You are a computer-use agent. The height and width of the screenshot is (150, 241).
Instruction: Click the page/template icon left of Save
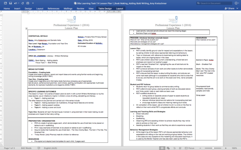[5, 3]
